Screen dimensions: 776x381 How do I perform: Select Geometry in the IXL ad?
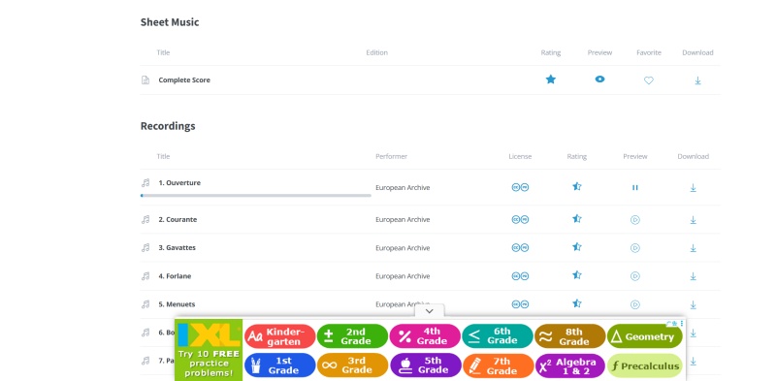(645, 336)
